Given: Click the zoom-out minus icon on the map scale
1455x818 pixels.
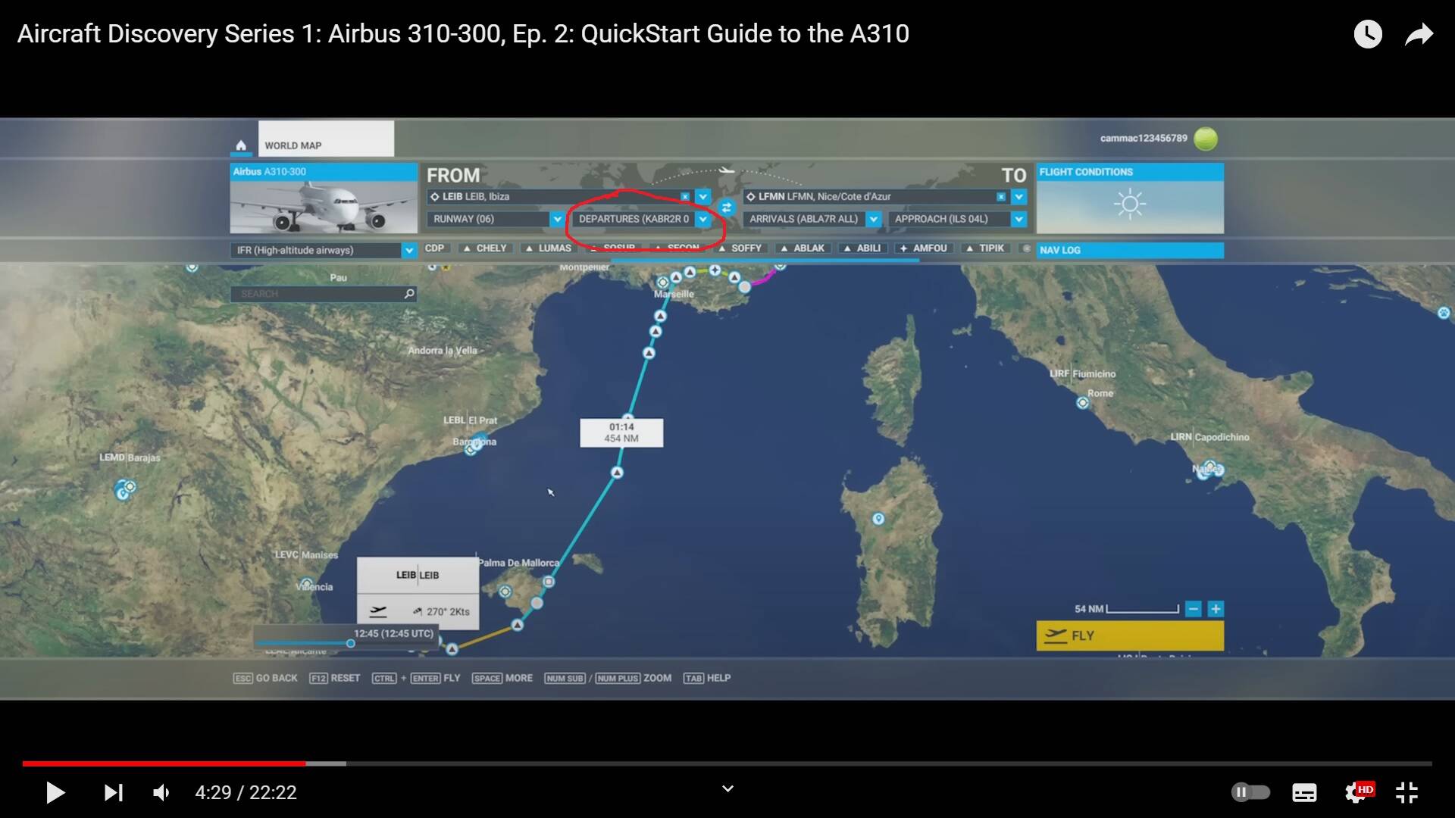Looking at the screenshot, I should tap(1193, 609).
